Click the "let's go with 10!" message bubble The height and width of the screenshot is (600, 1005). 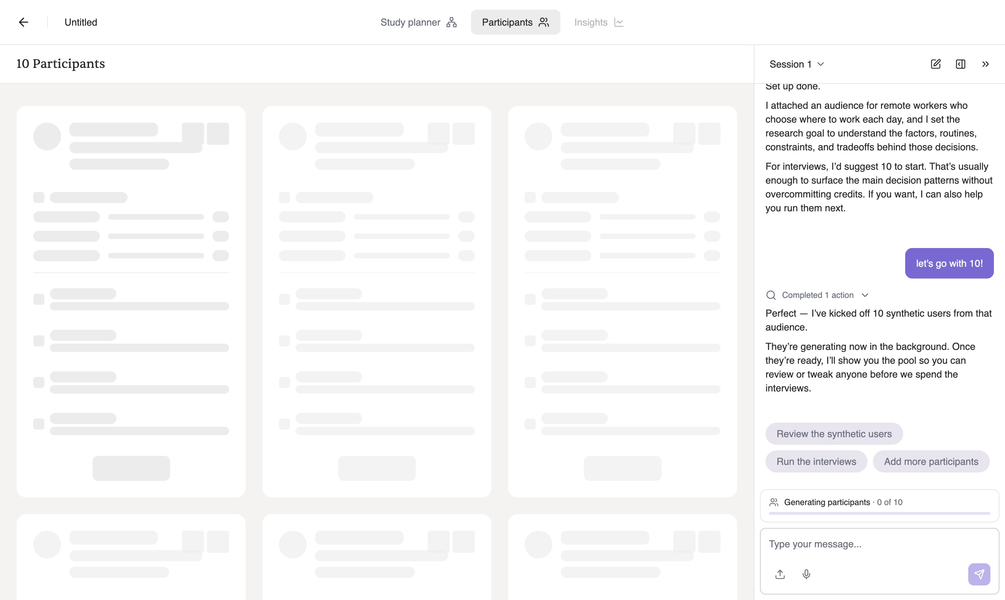point(949,263)
